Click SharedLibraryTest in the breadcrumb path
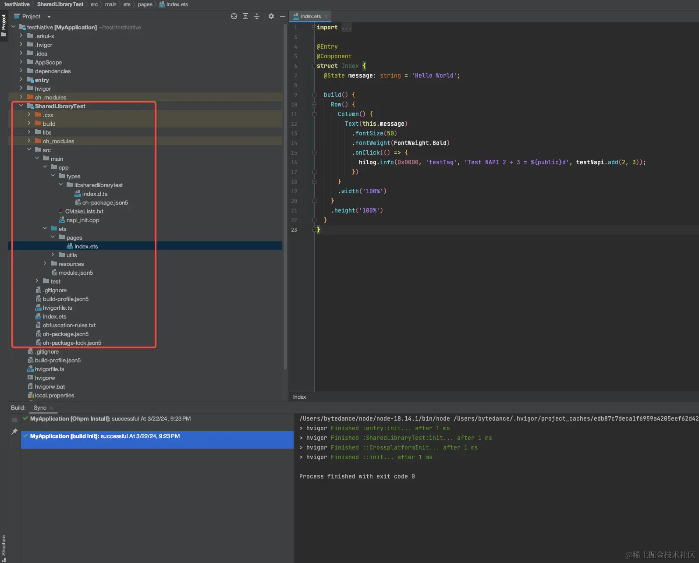 coord(60,4)
